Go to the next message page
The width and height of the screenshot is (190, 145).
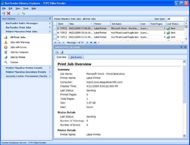point(87,43)
